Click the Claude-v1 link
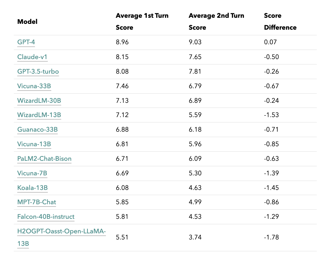The image size is (328, 267). (x=32, y=57)
